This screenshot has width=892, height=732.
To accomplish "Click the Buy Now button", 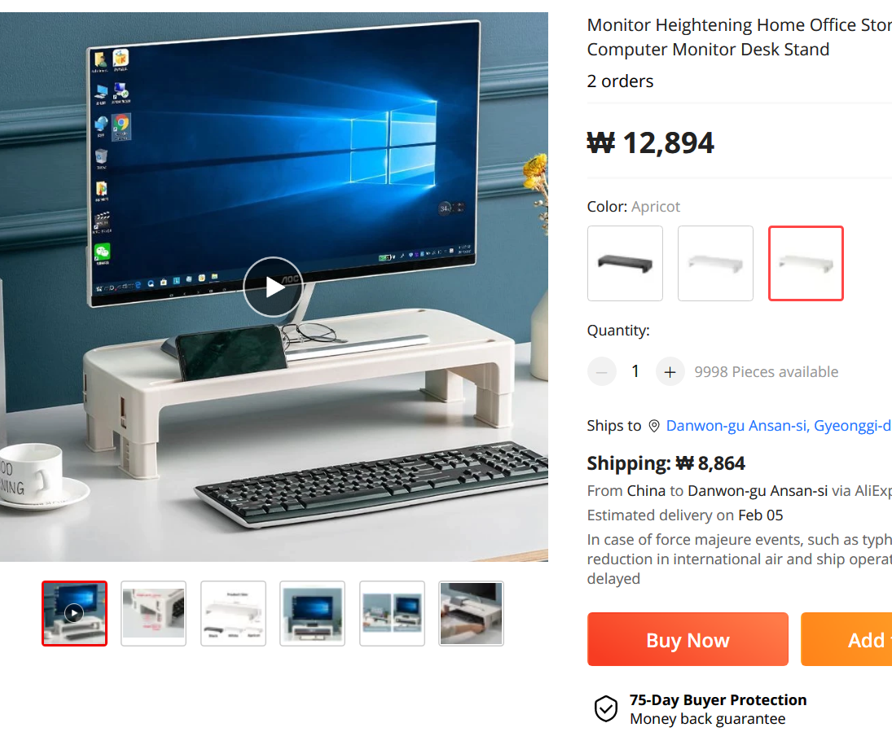I will pos(688,639).
